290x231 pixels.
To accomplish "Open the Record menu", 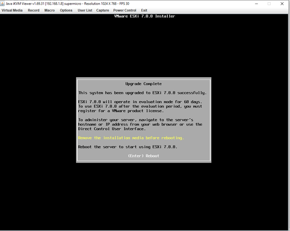I will (33, 10).
